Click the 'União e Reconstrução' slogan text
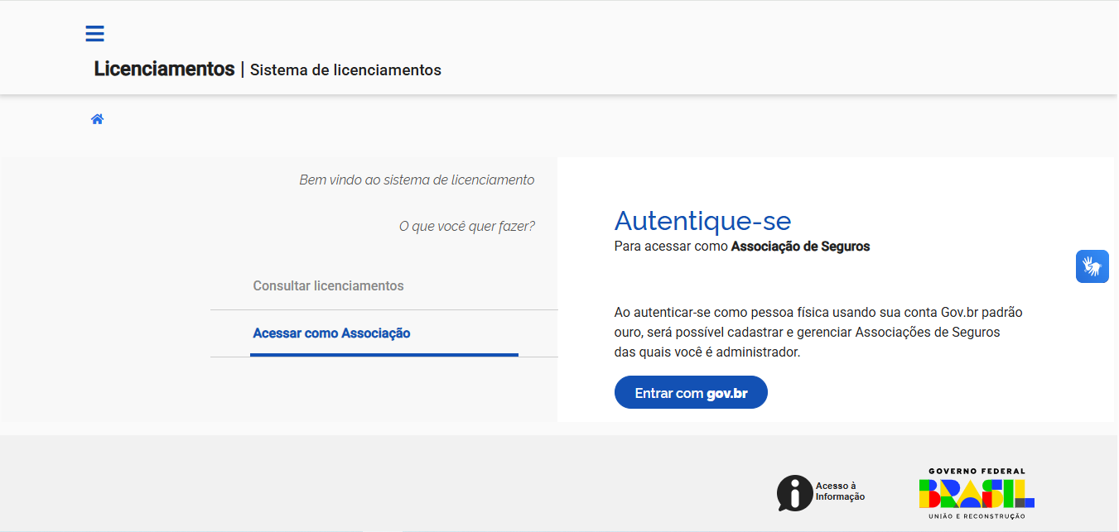Screen dimensions: 1119x532 977,516
